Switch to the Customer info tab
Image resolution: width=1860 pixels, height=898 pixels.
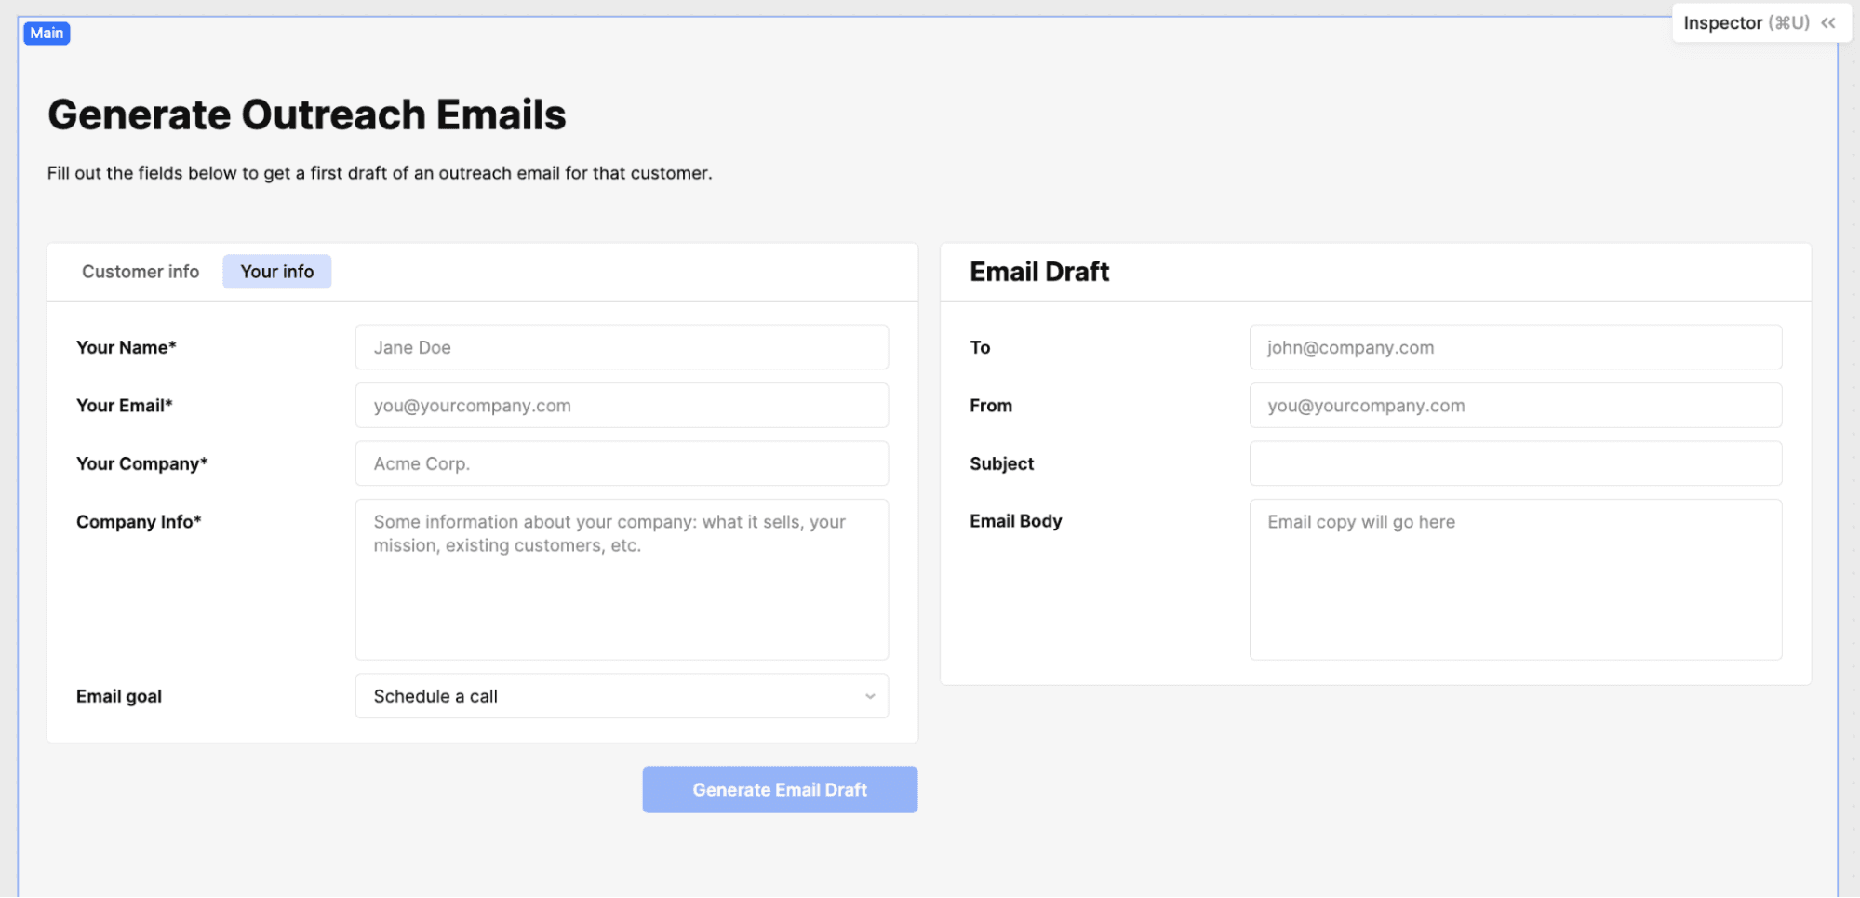141,272
